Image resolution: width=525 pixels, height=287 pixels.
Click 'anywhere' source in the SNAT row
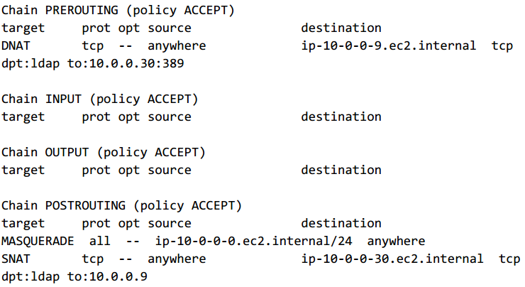(177, 259)
